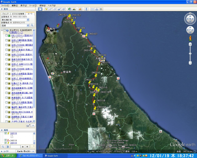197x158 pixels.
Task: Open the 表示(V) menu
Action: (x=24, y=6)
